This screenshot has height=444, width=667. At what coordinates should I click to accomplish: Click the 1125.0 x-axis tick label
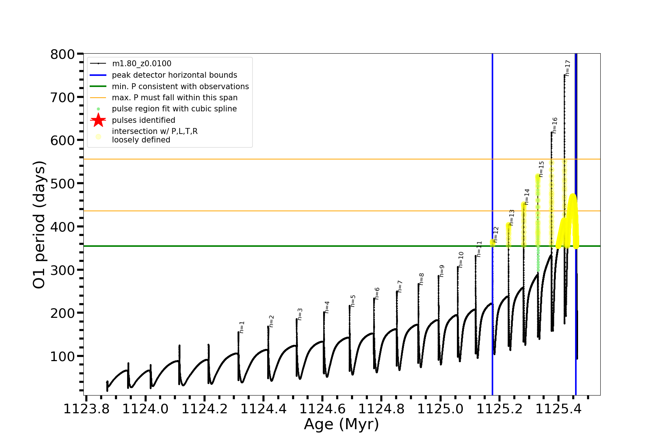click(440, 409)
